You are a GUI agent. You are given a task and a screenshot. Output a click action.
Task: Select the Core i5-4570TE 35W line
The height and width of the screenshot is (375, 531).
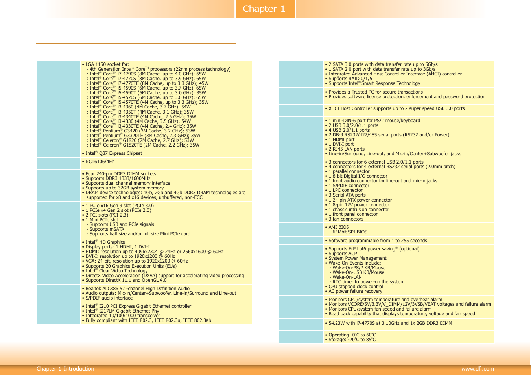coord(147,102)
